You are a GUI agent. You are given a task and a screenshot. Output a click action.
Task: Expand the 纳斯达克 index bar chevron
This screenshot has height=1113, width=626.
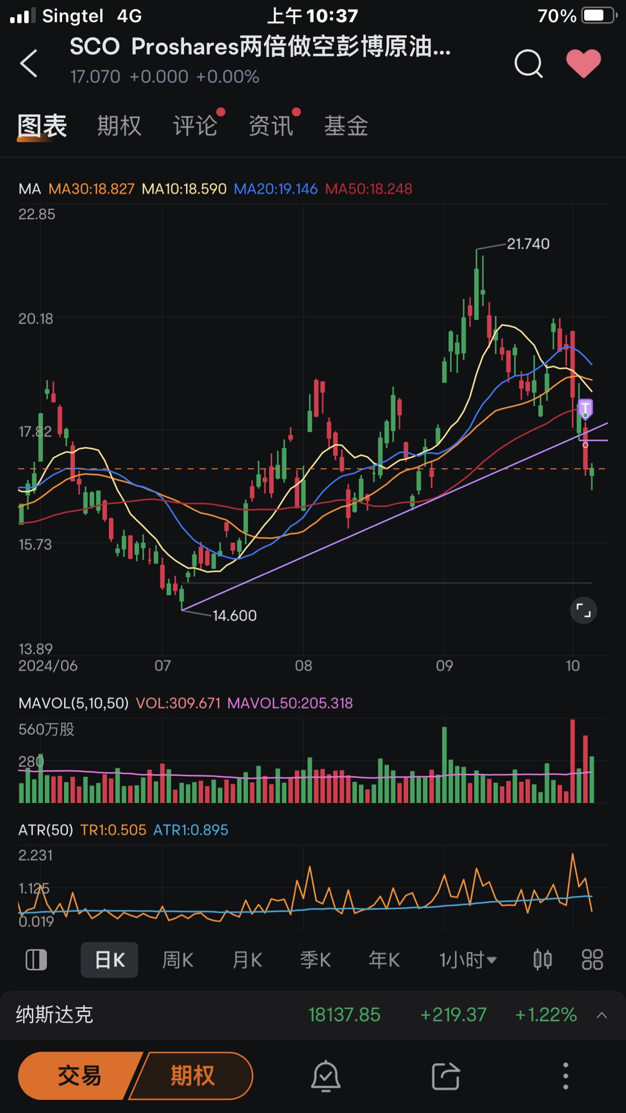pos(602,1015)
